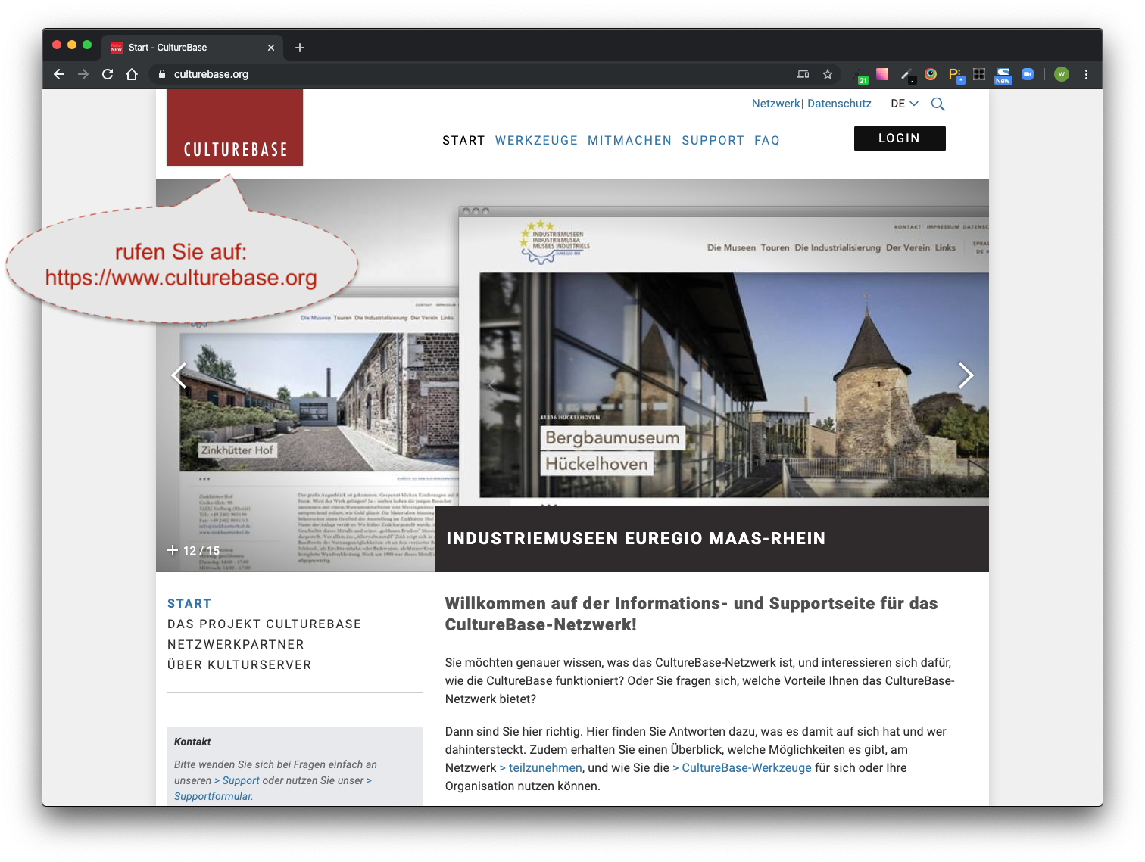Image resolution: width=1145 pixels, height=862 pixels.
Task: Open the Chrome three-dot menu
Action: (1086, 74)
